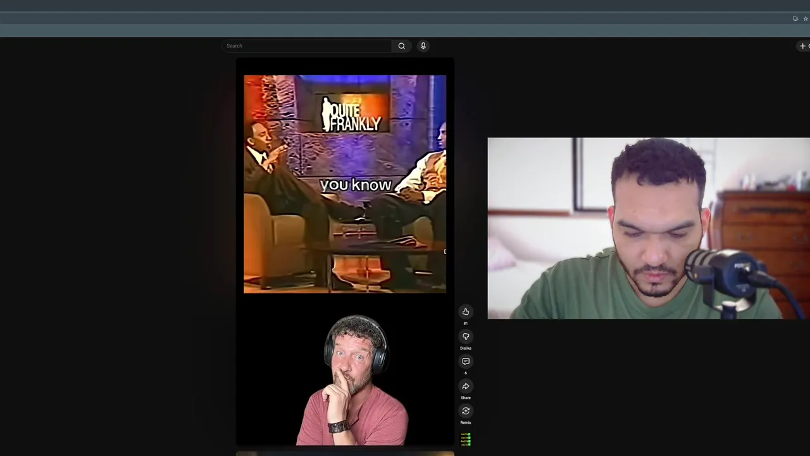810x456 pixels.
Task: Click the man with headphones in the Short
Action: 353,380
